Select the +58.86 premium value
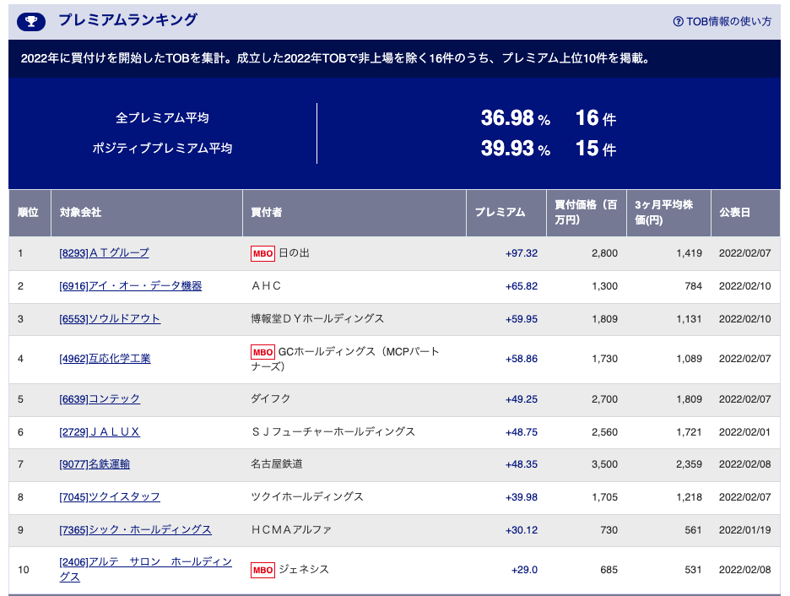Viewport: 790px width, 596px height. (522, 359)
